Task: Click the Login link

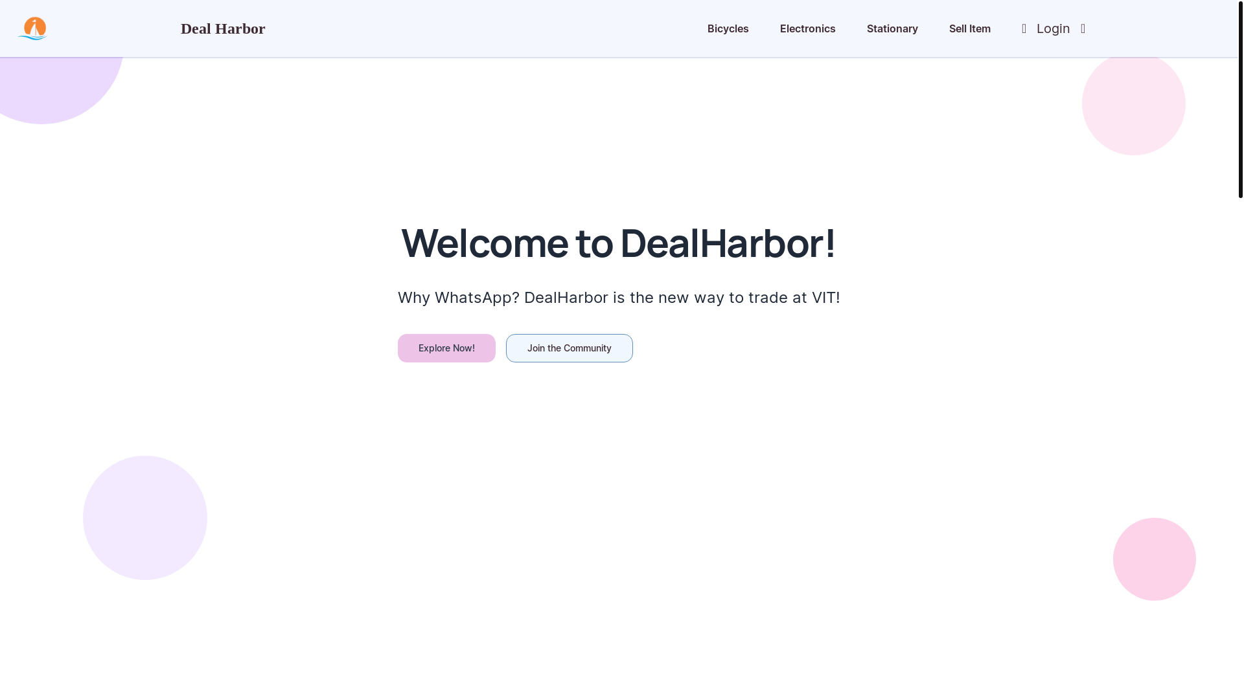Action: [1053, 28]
